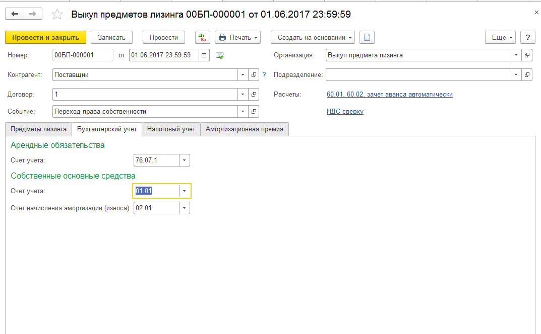The width and height of the screenshot is (541, 334).
Task: Open calendar picker for document date
Action: [204, 55]
